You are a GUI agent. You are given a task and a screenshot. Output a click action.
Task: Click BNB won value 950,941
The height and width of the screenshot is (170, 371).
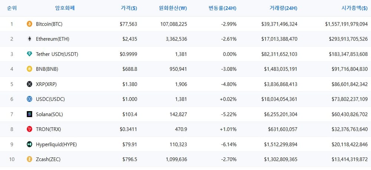coord(178,69)
